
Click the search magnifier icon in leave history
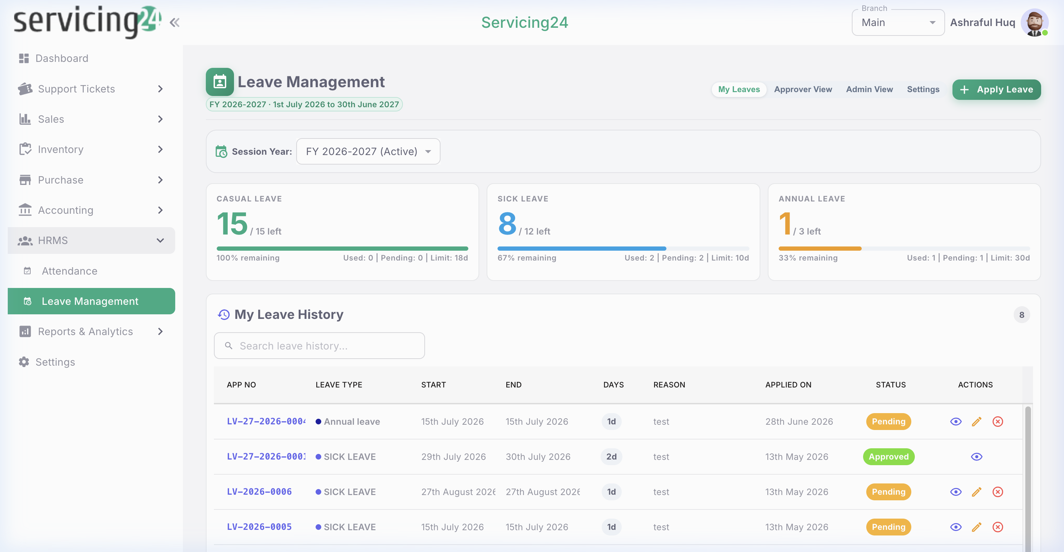(x=228, y=346)
